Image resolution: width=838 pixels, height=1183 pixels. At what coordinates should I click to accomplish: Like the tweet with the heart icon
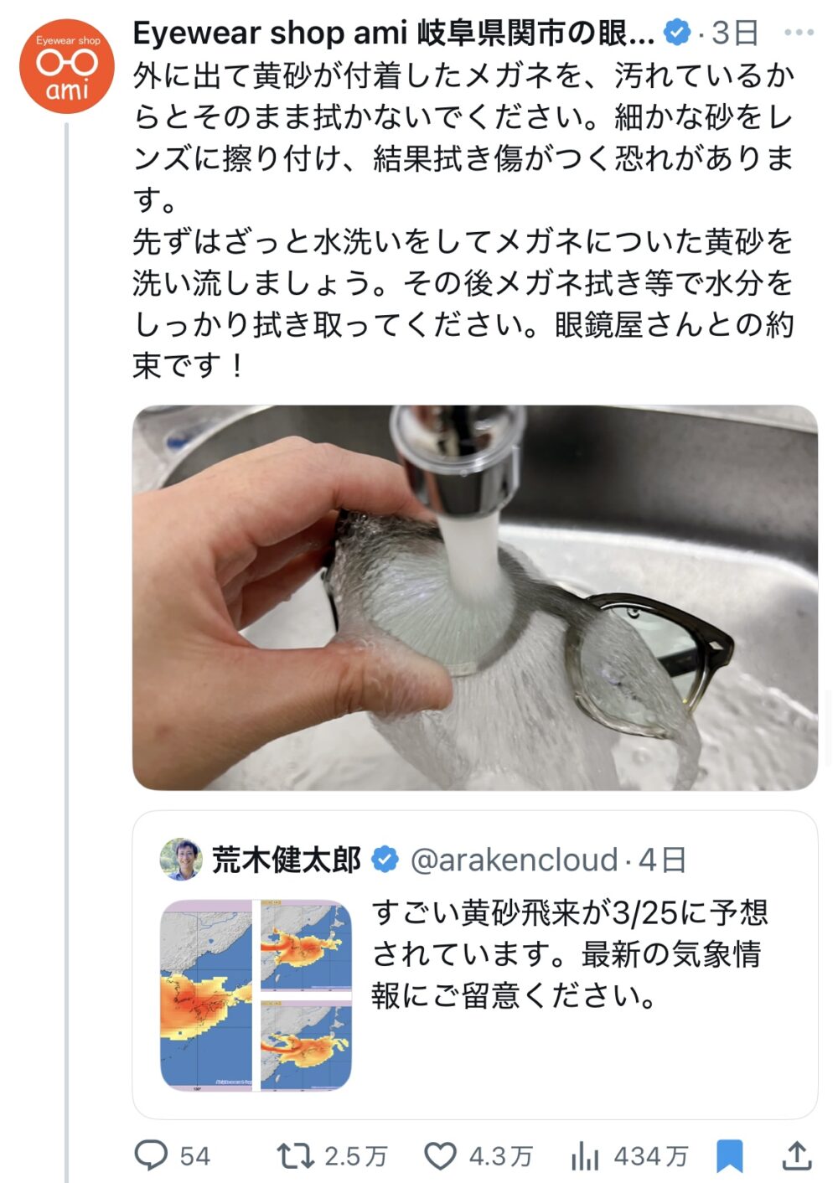point(441,1156)
